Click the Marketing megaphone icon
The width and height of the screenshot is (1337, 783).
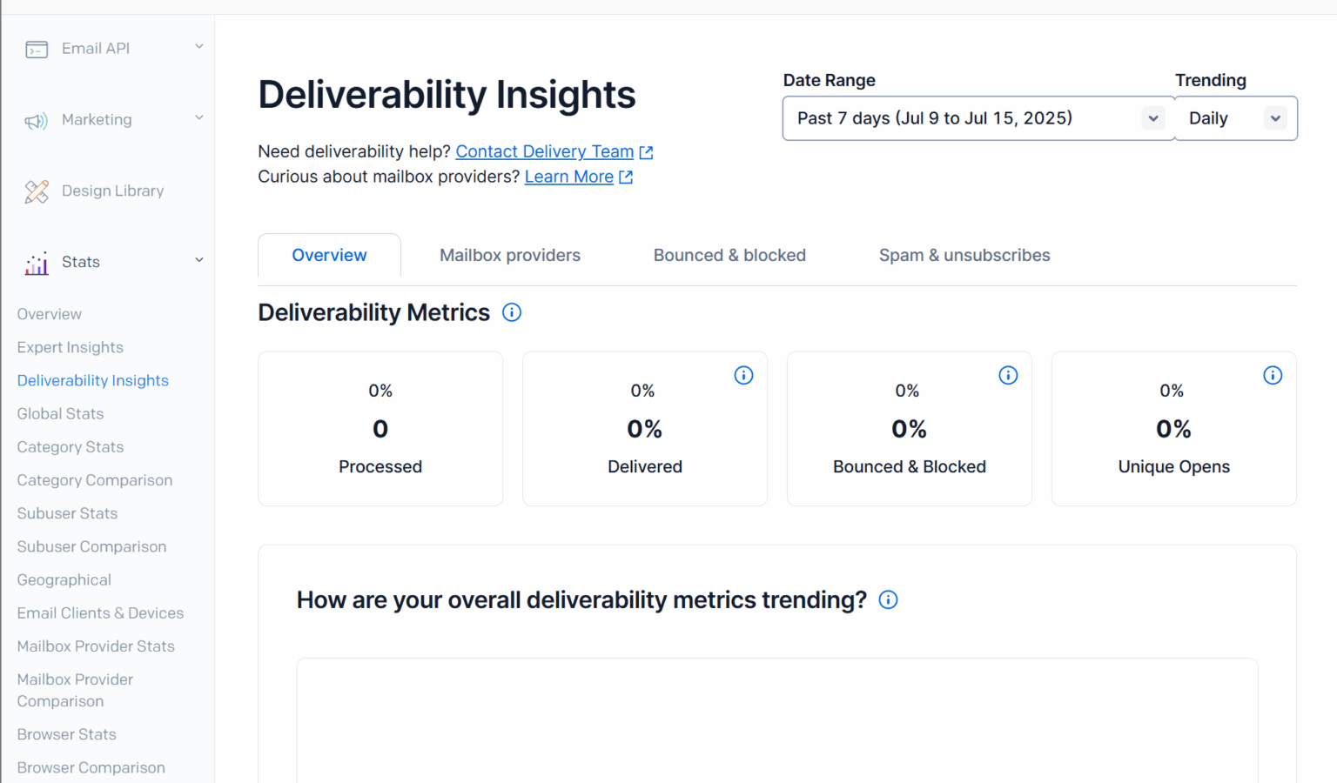click(x=37, y=120)
